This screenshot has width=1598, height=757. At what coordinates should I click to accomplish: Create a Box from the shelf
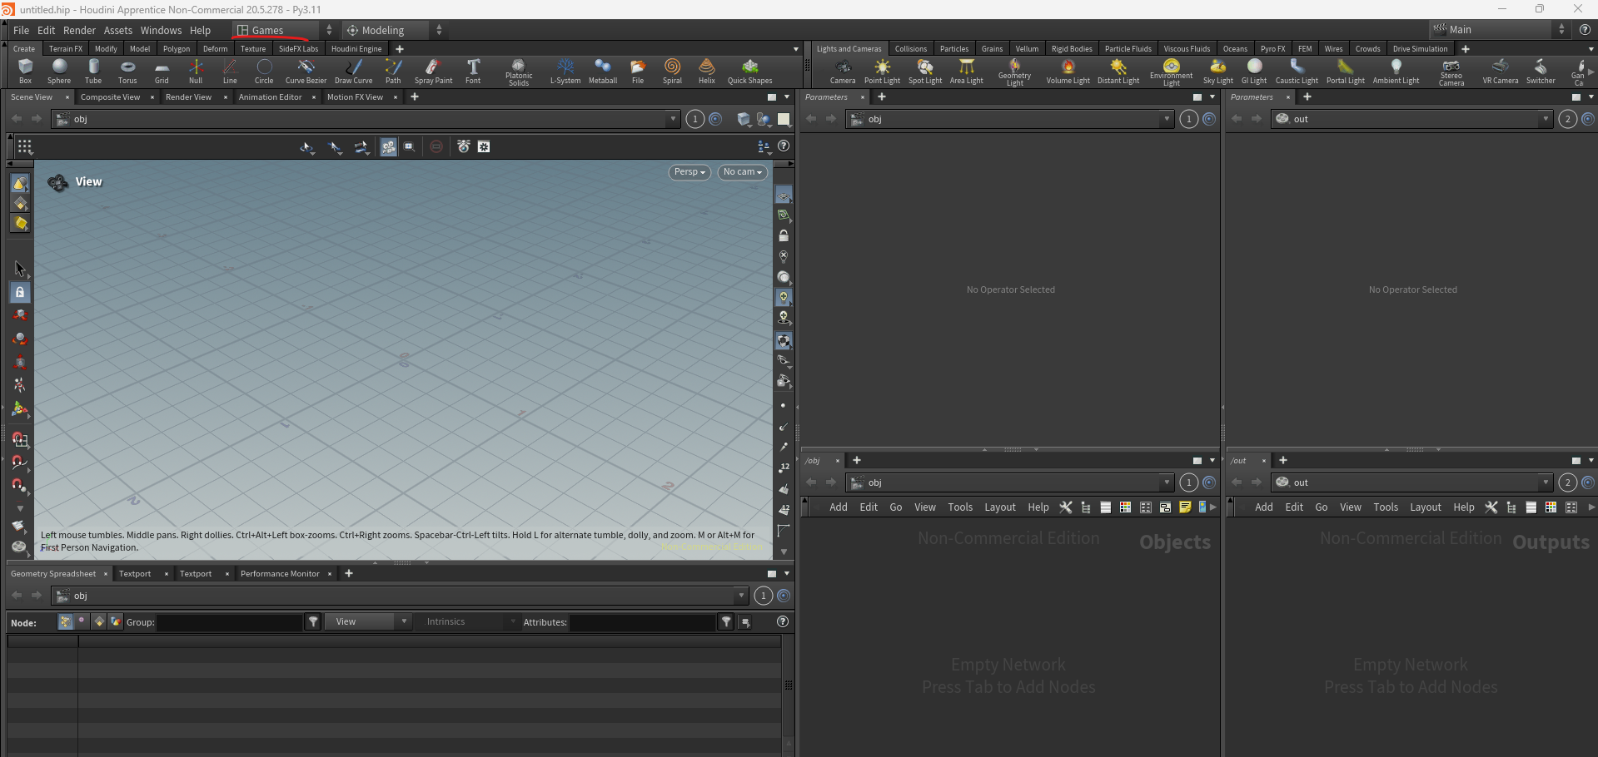coord(25,72)
